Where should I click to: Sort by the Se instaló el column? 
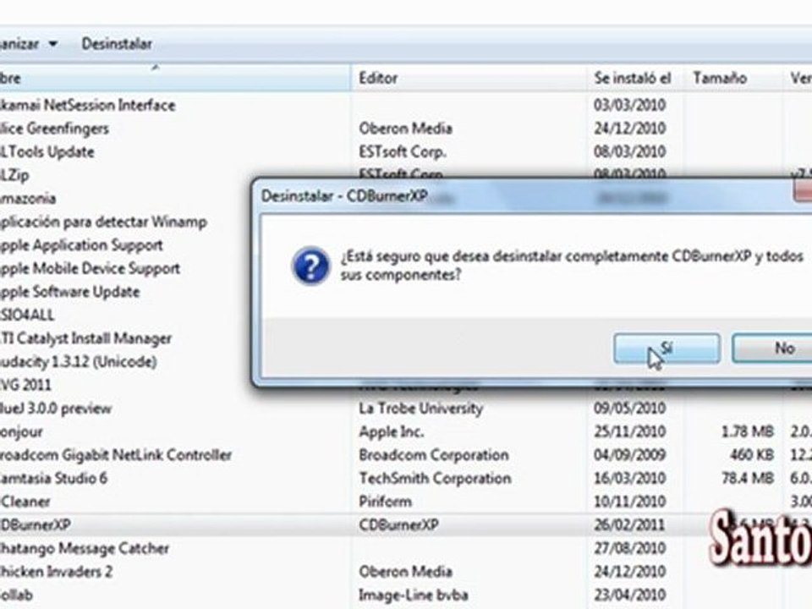(635, 78)
